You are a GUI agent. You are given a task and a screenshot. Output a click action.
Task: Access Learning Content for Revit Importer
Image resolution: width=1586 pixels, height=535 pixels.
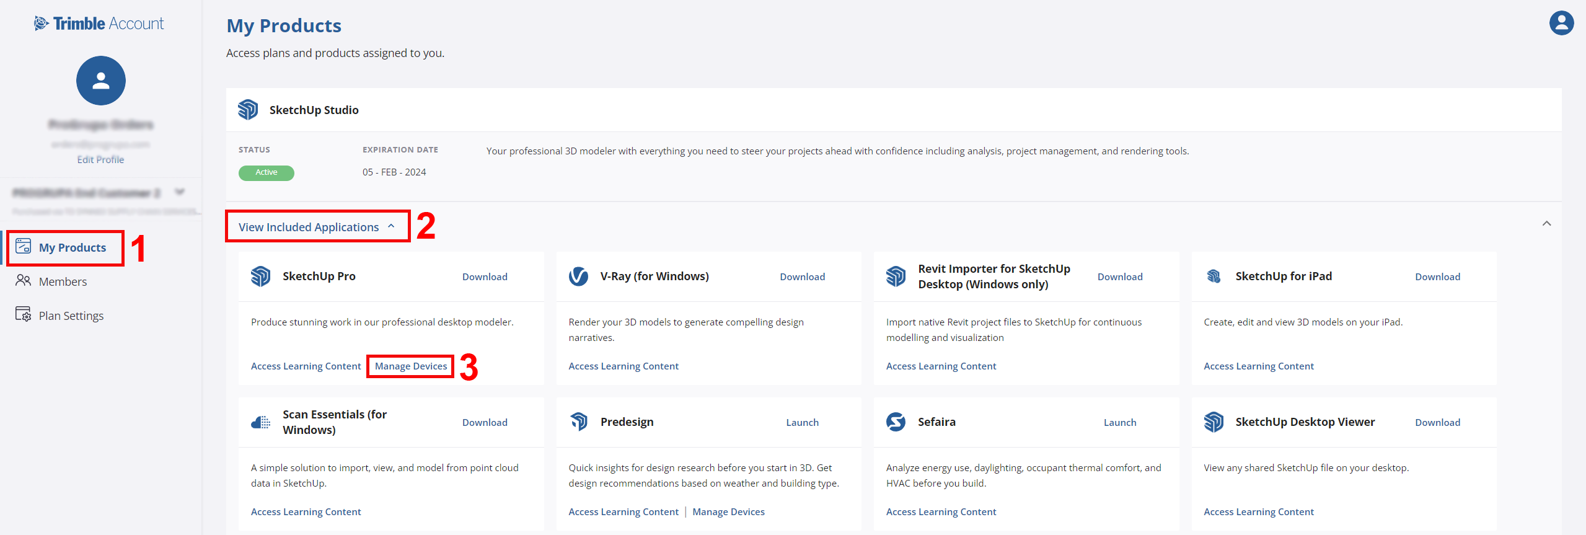tap(941, 366)
